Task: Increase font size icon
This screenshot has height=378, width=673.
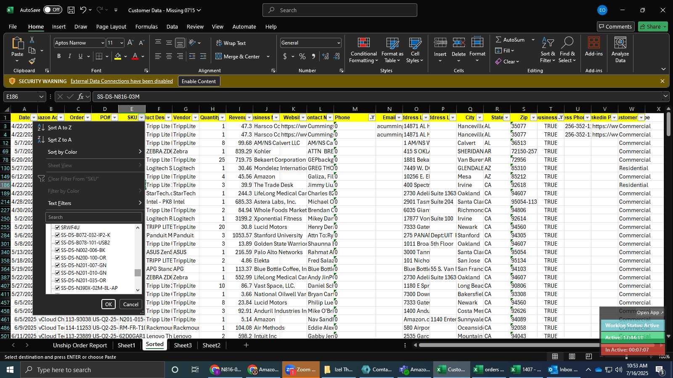Action: (130, 43)
